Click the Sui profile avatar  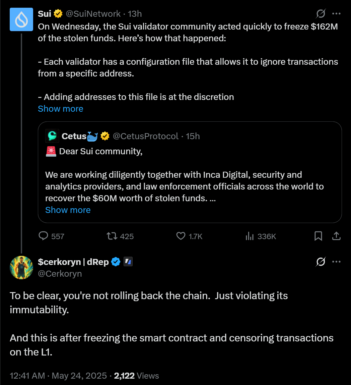pos(21,19)
